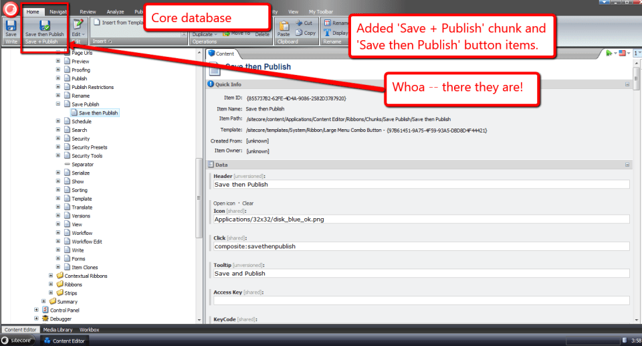Expand the Security Presets node
Image resolution: width=642 pixels, height=346 pixels.
(58, 147)
